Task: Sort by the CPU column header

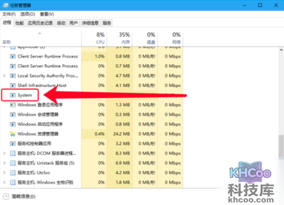Action: click(x=94, y=39)
